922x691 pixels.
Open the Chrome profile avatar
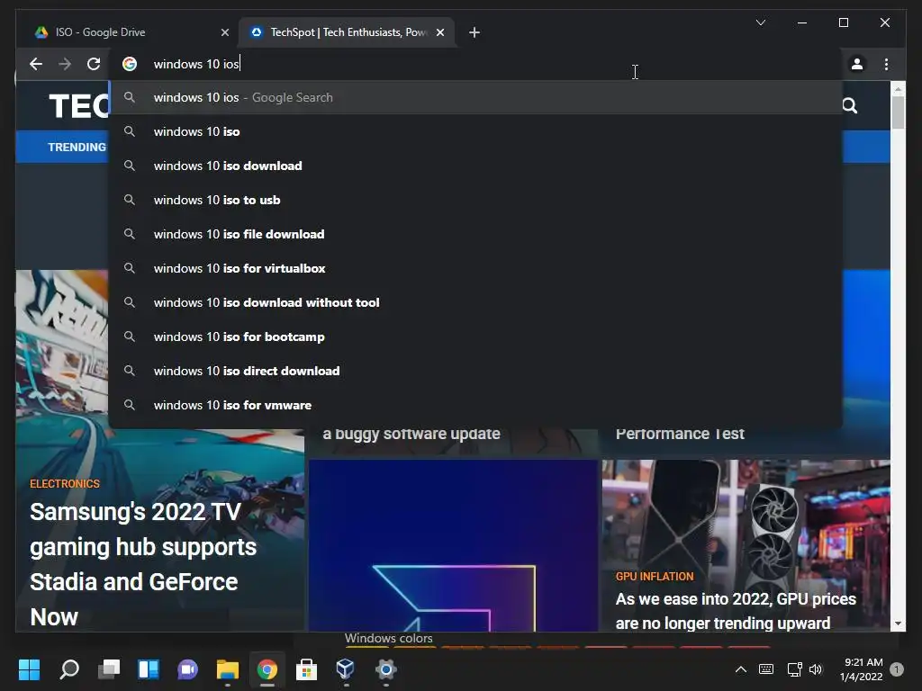(857, 64)
